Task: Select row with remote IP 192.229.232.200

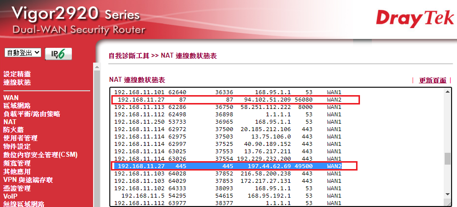Action: tap(228, 159)
